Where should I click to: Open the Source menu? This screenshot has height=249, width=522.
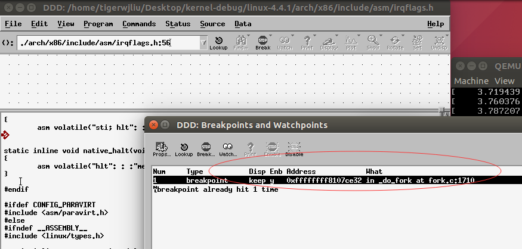(x=212, y=24)
